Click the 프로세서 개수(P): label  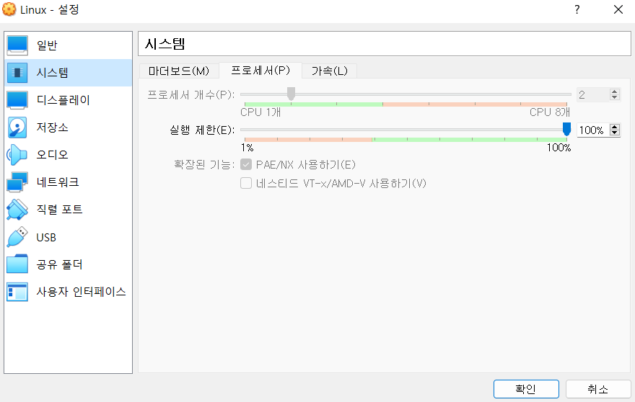tap(190, 94)
